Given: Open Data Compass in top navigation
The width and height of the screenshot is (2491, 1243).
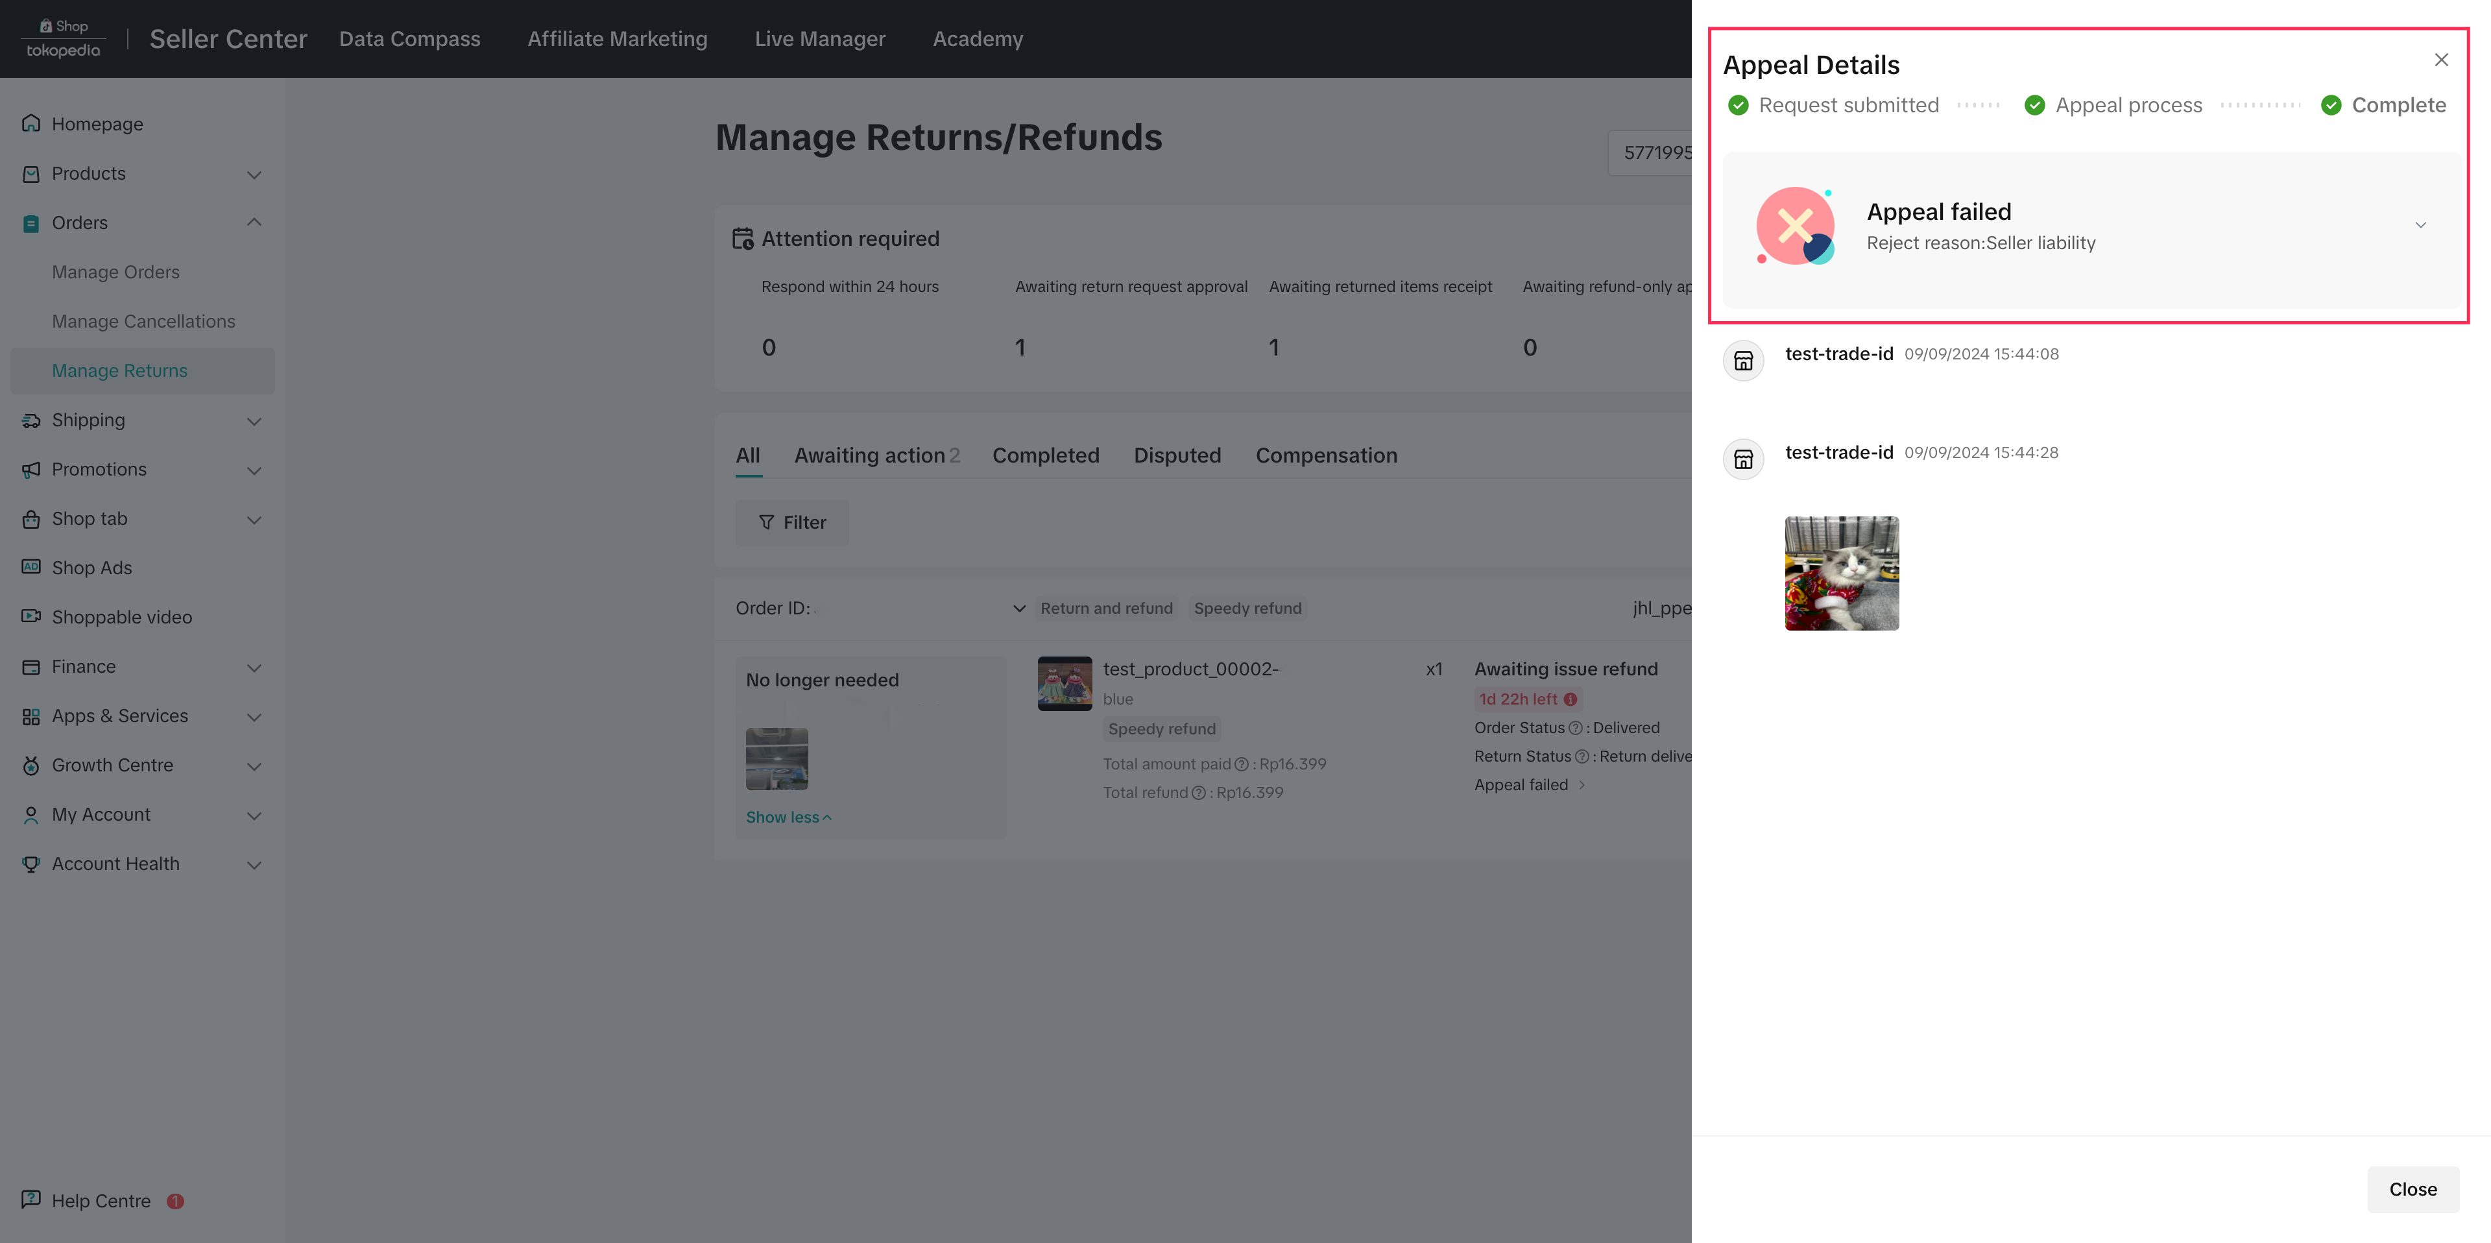Looking at the screenshot, I should point(409,39).
